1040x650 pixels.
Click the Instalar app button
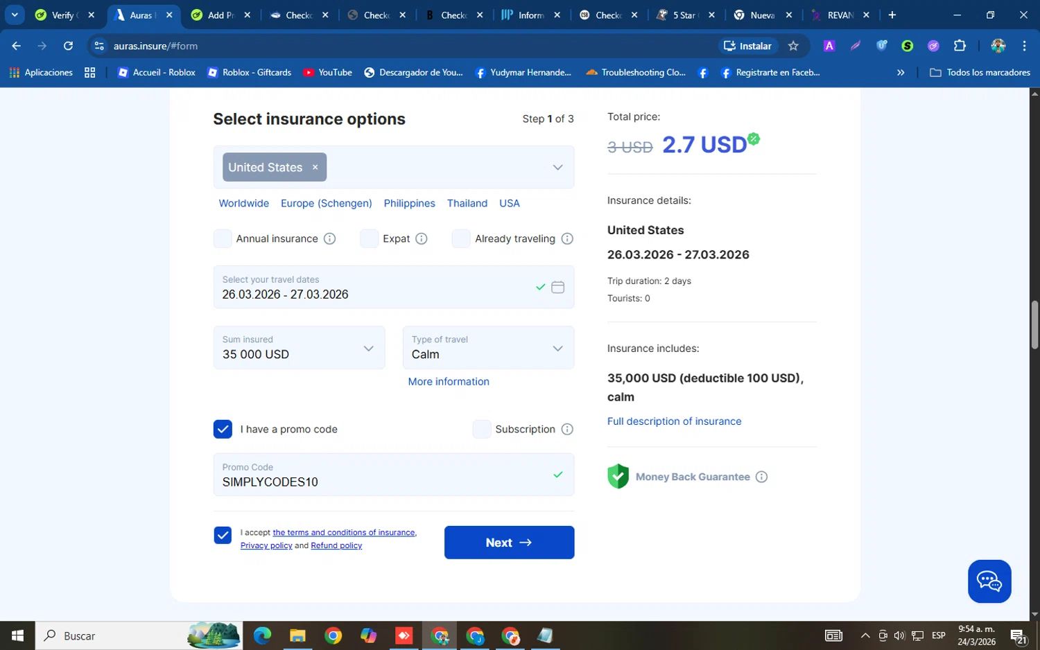click(747, 46)
